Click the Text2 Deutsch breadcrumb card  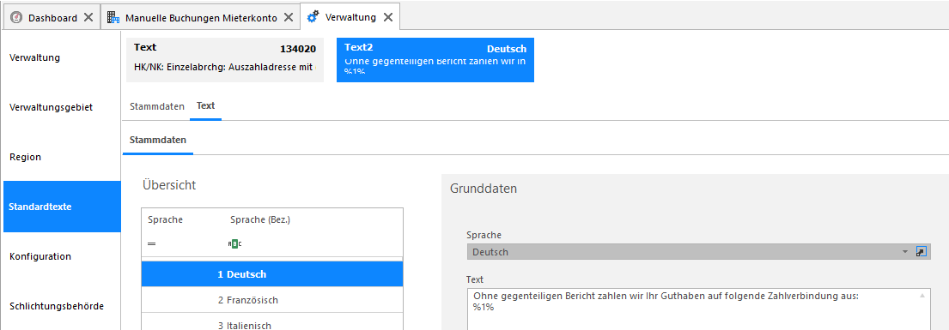point(435,60)
